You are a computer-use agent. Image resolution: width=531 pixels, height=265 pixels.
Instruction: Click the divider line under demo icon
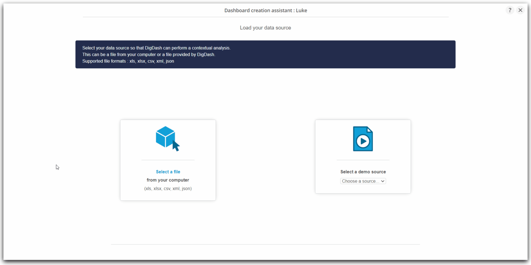pyautogui.click(x=363, y=160)
